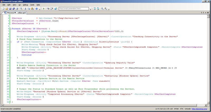Image resolution: width=211 pixels, height=112 pixels.
Task: Open the Go menu
Action: pyautogui.click(x=20, y=5)
